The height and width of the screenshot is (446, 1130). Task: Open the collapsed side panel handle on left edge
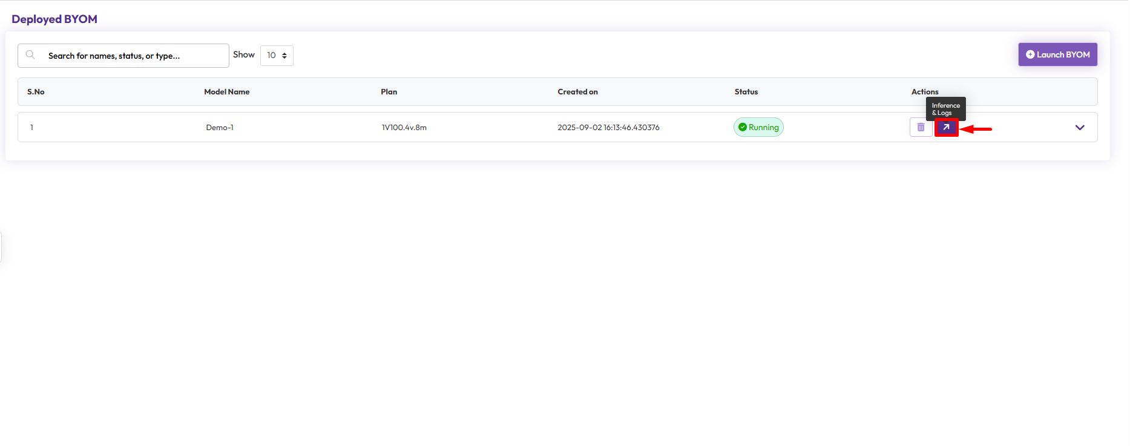1,248
